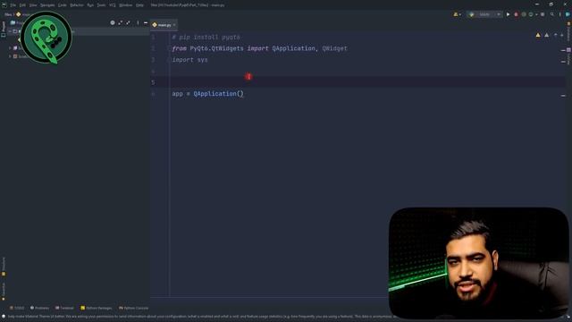Open the Project view dropdown header
This screenshot has width=572, height=322.
coord(16,22)
